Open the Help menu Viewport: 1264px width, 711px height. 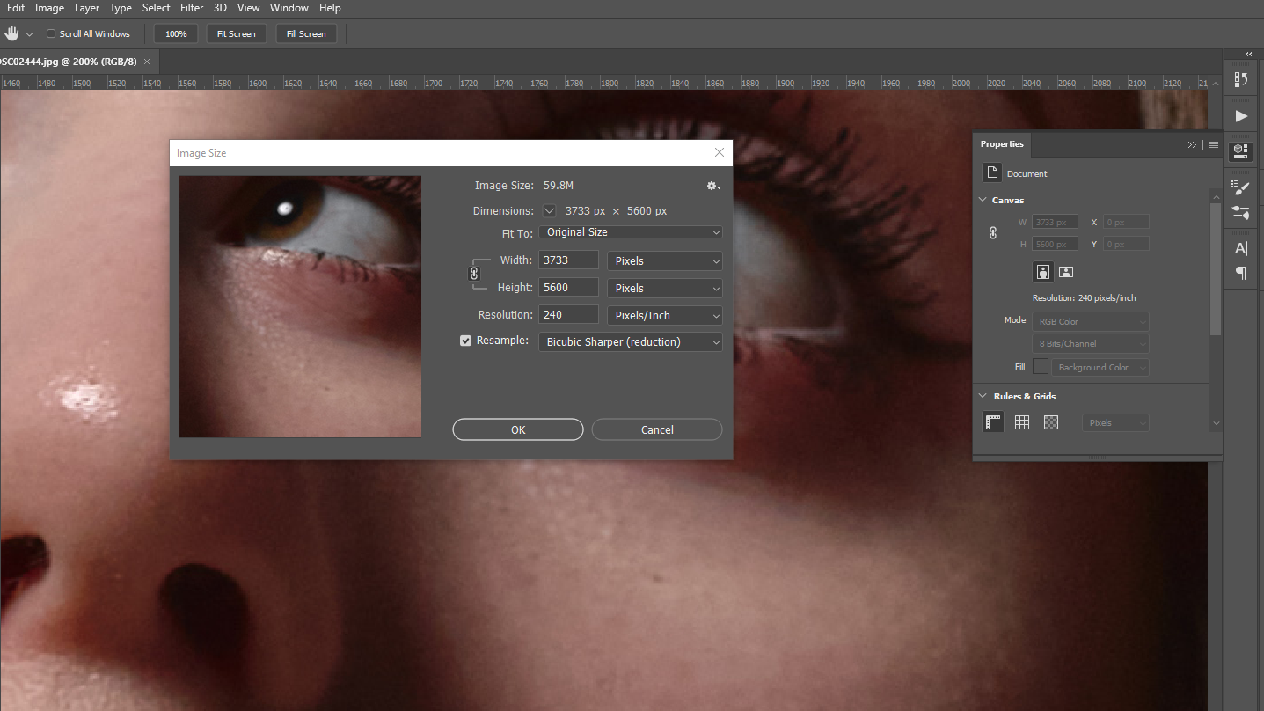pyautogui.click(x=330, y=8)
